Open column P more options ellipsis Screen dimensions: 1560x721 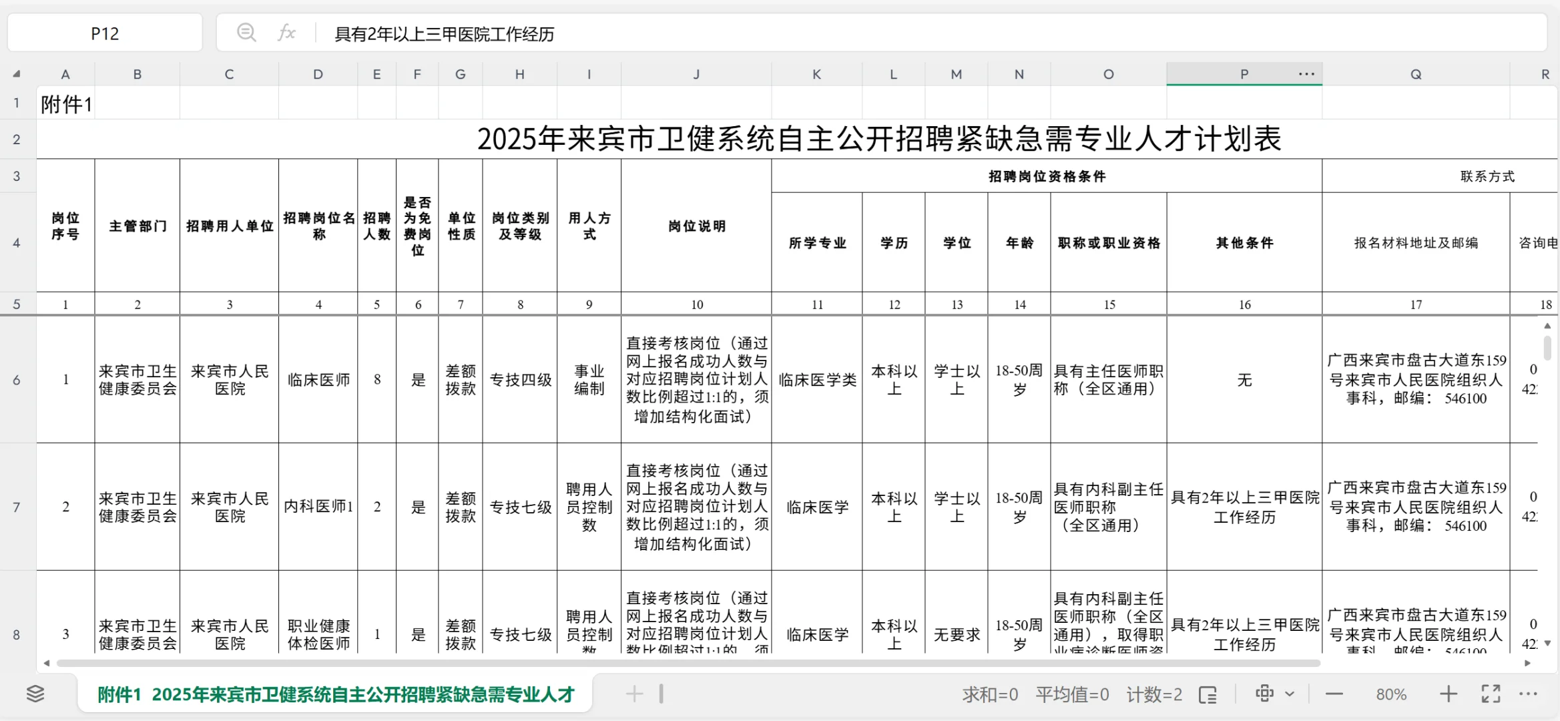pyautogui.click(x=1306, y=74)
